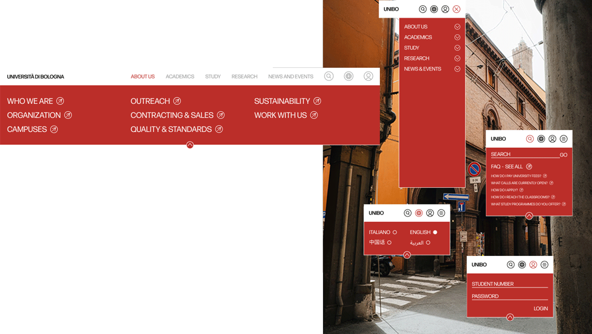The width and height of the screenshot is (592, 334).
Task: Click the arrow icon next to FAQ - SEE ALL
Action: (529, 167)
